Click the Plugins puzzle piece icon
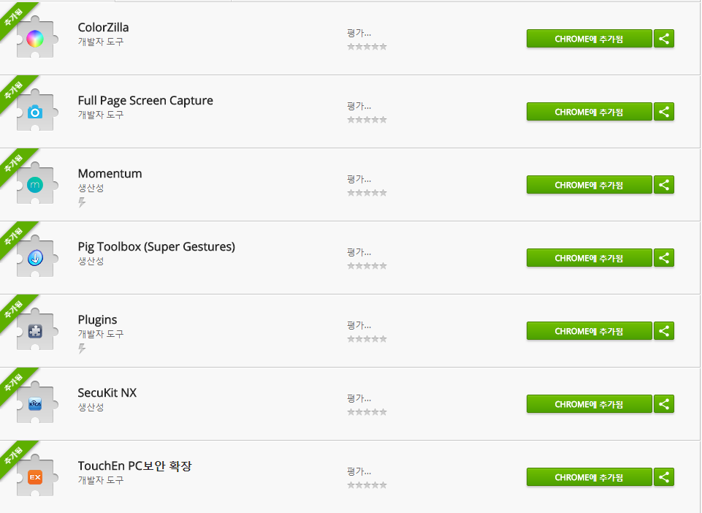Viewport: 702px width, 513px height. 35,331
